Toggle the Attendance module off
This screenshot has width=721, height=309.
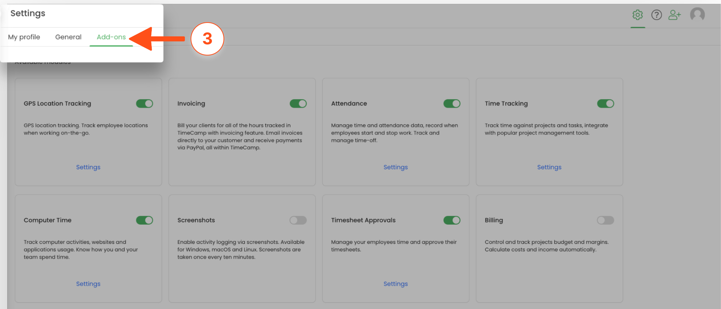[452, 104]
